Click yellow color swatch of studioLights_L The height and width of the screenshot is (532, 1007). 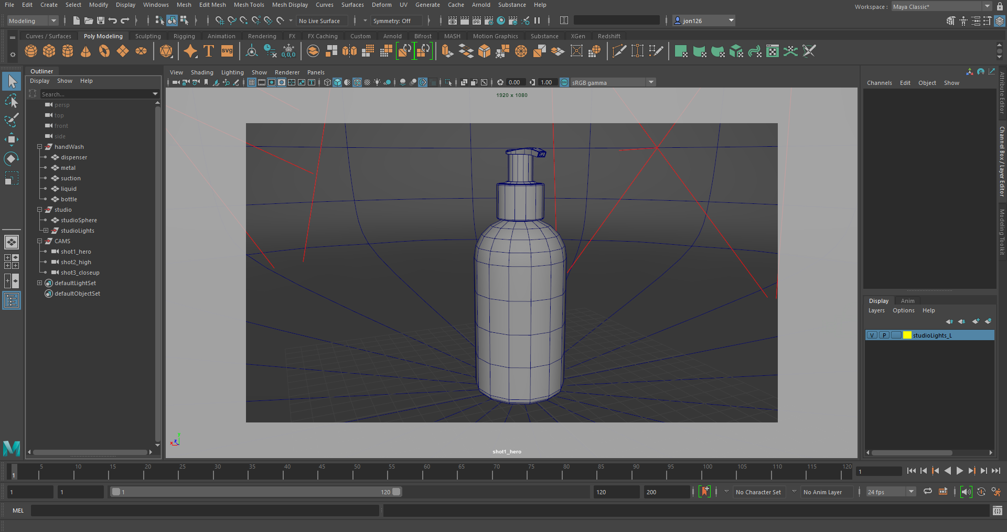pyautogui.click(x=907, y=335)
